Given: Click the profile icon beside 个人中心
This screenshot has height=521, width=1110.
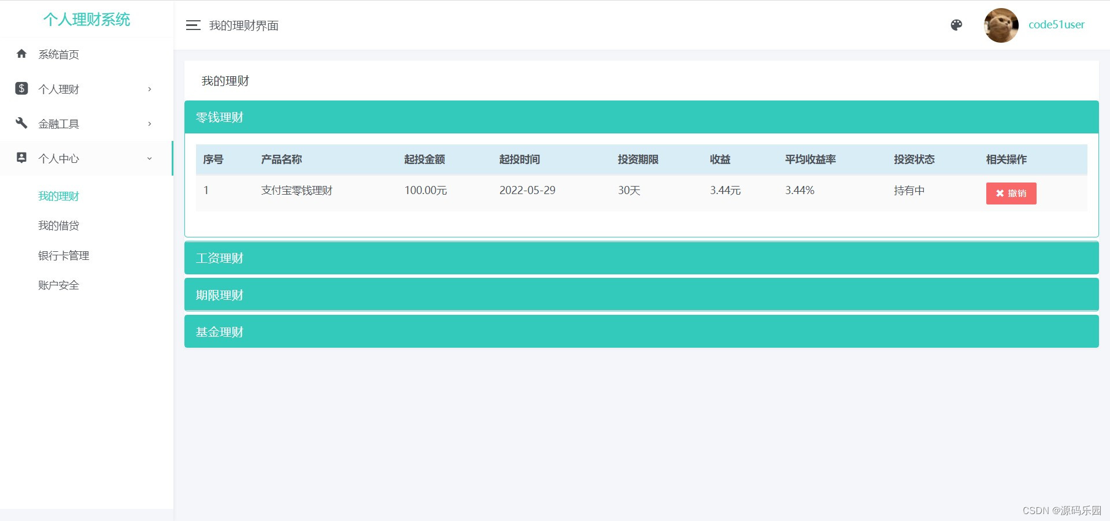Looking at the screenshot, I should (21, 158).
